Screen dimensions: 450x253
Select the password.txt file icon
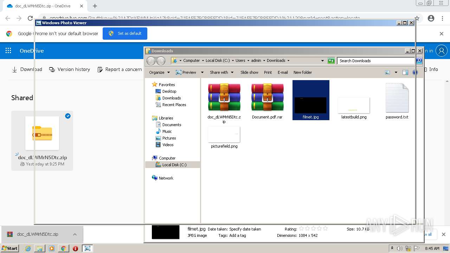397,101
